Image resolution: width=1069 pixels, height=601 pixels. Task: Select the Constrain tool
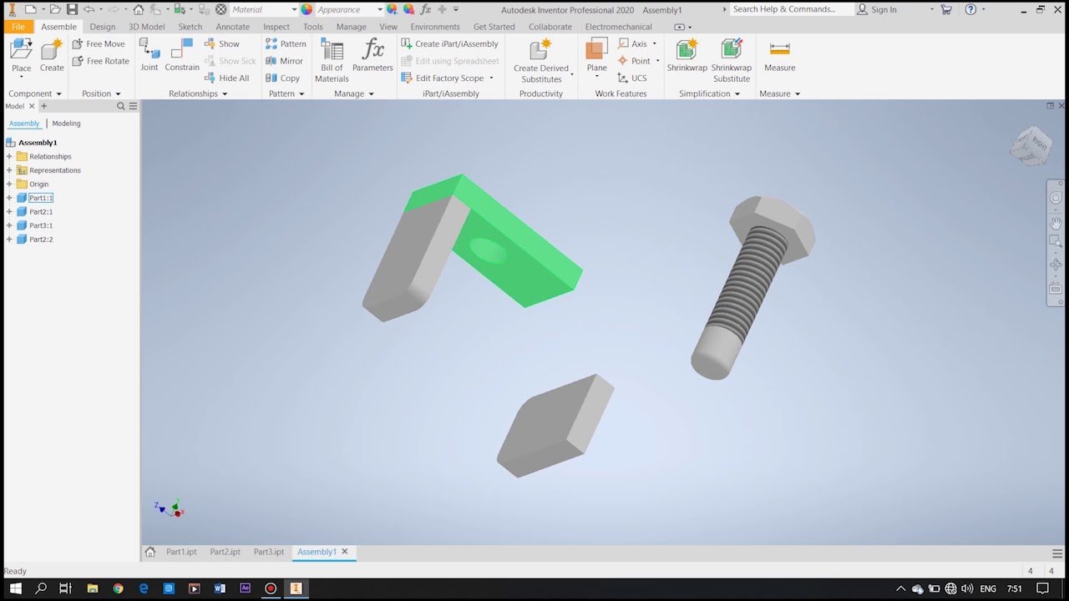pos(182,55)
